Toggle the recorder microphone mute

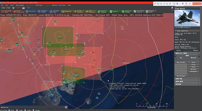click(x=186, y=4)
